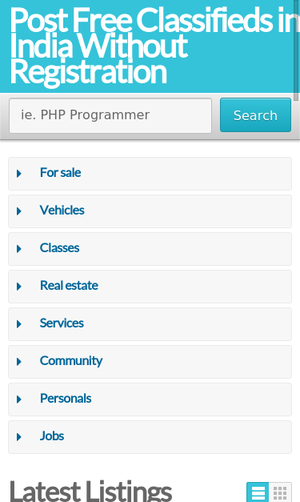Select the Jobs category link
This screenshot has width=300, height=502.
[x=52, y=436]
